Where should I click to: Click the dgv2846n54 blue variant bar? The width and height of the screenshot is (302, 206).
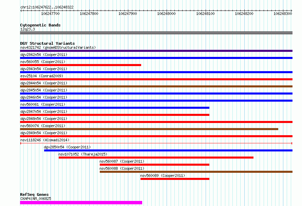(x=156, y=101)
